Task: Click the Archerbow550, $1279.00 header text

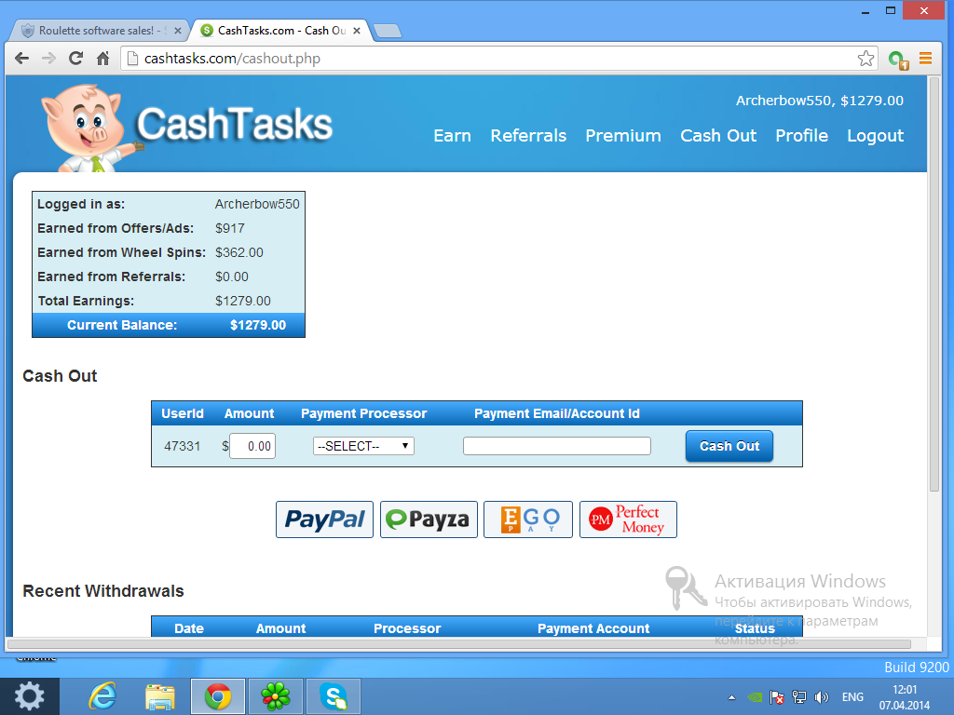Action: pos(819,101)
